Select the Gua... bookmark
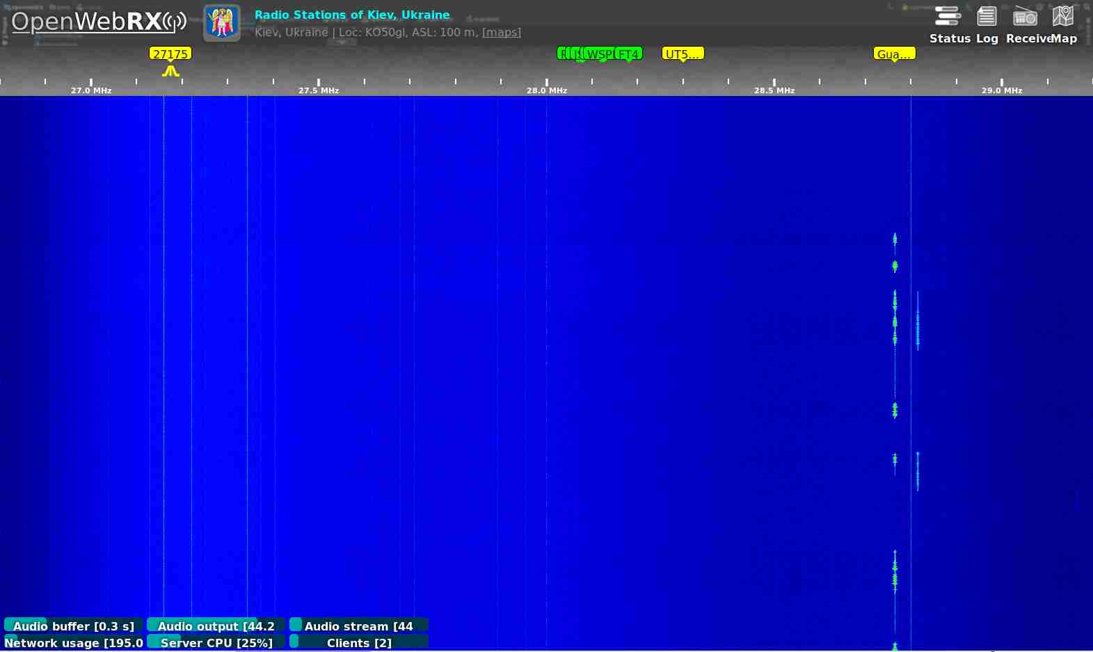 click(x=894, y=54)
